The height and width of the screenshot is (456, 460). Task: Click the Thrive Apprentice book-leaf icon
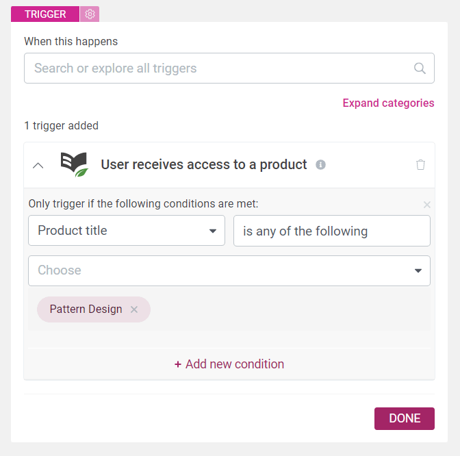(x=75, y=164)
